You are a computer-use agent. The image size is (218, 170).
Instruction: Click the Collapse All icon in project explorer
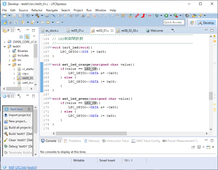pyautogui.click(x=21, y=37)
